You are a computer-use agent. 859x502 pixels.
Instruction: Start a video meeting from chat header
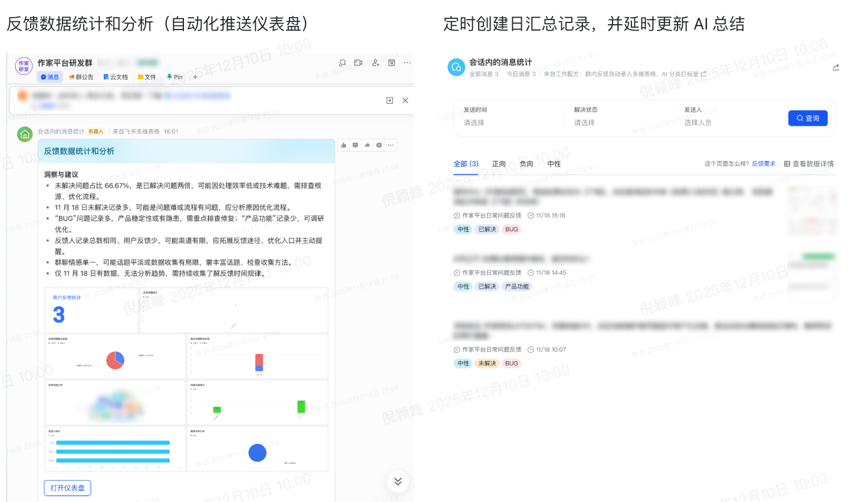pos(358,63)
